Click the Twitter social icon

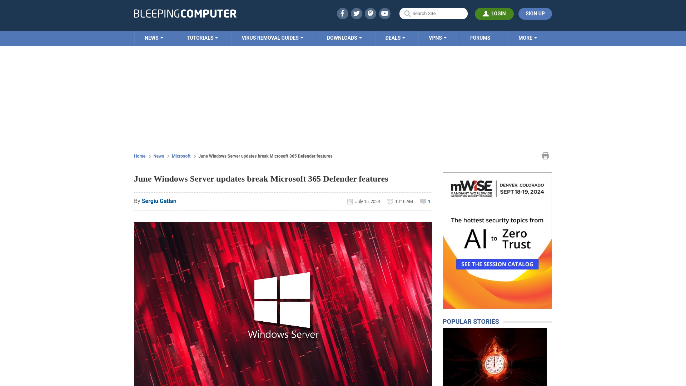pyautogui.click(x=356, y=13)
